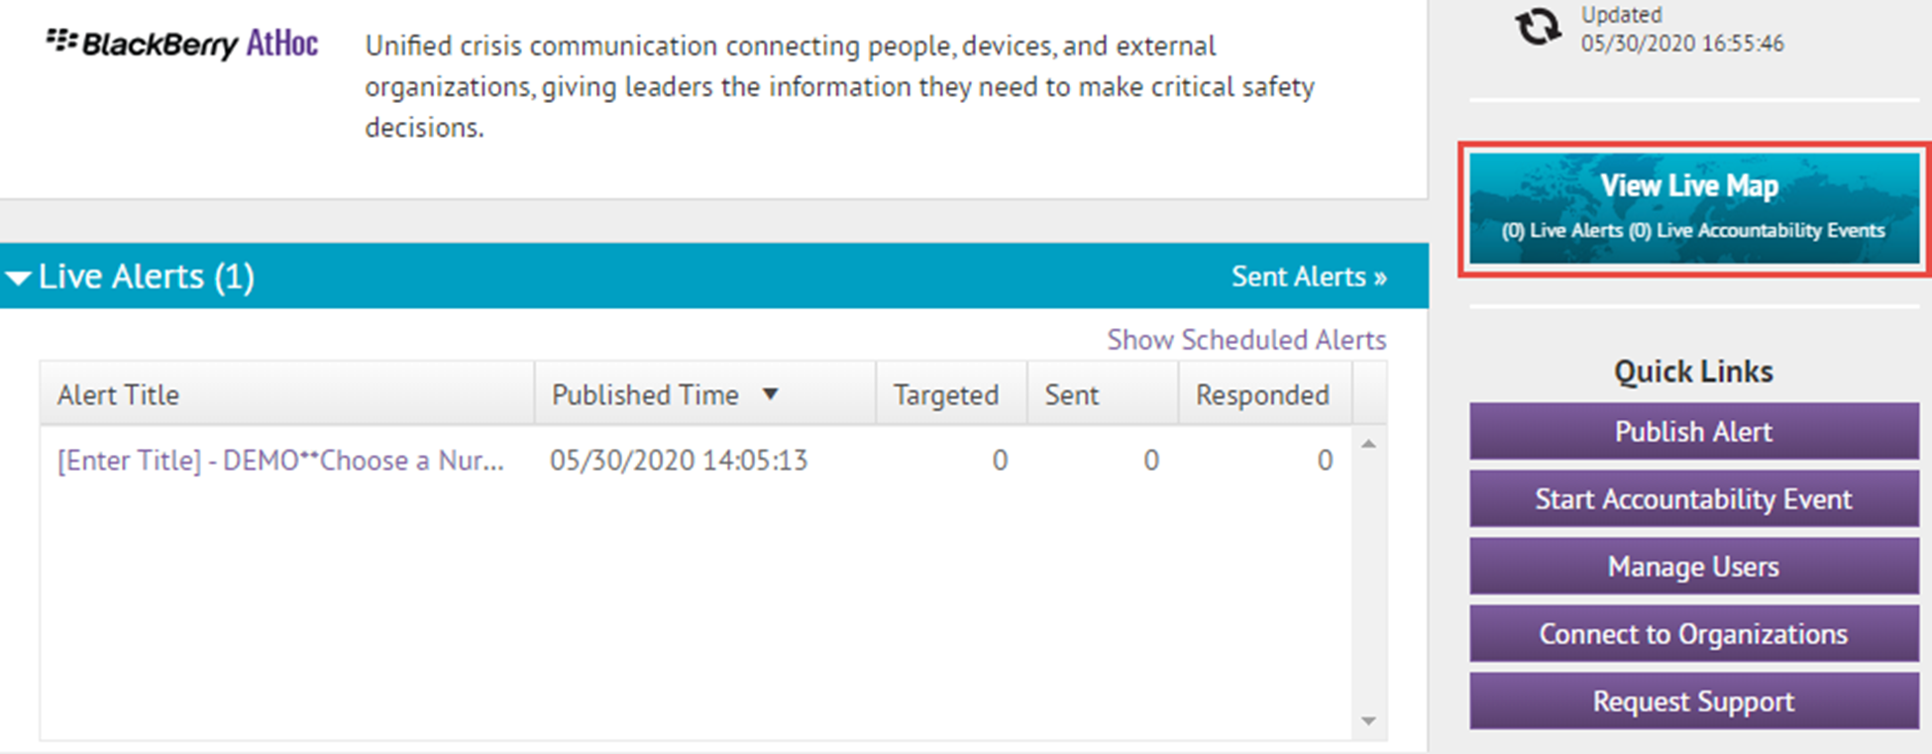Open the Sent Alerts link
This screenshot has height=754, width=1932.
(1309, 276)
